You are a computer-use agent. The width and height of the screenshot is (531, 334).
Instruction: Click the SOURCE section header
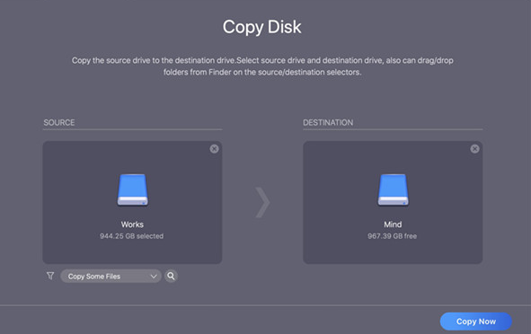click(x=59, y=122)
